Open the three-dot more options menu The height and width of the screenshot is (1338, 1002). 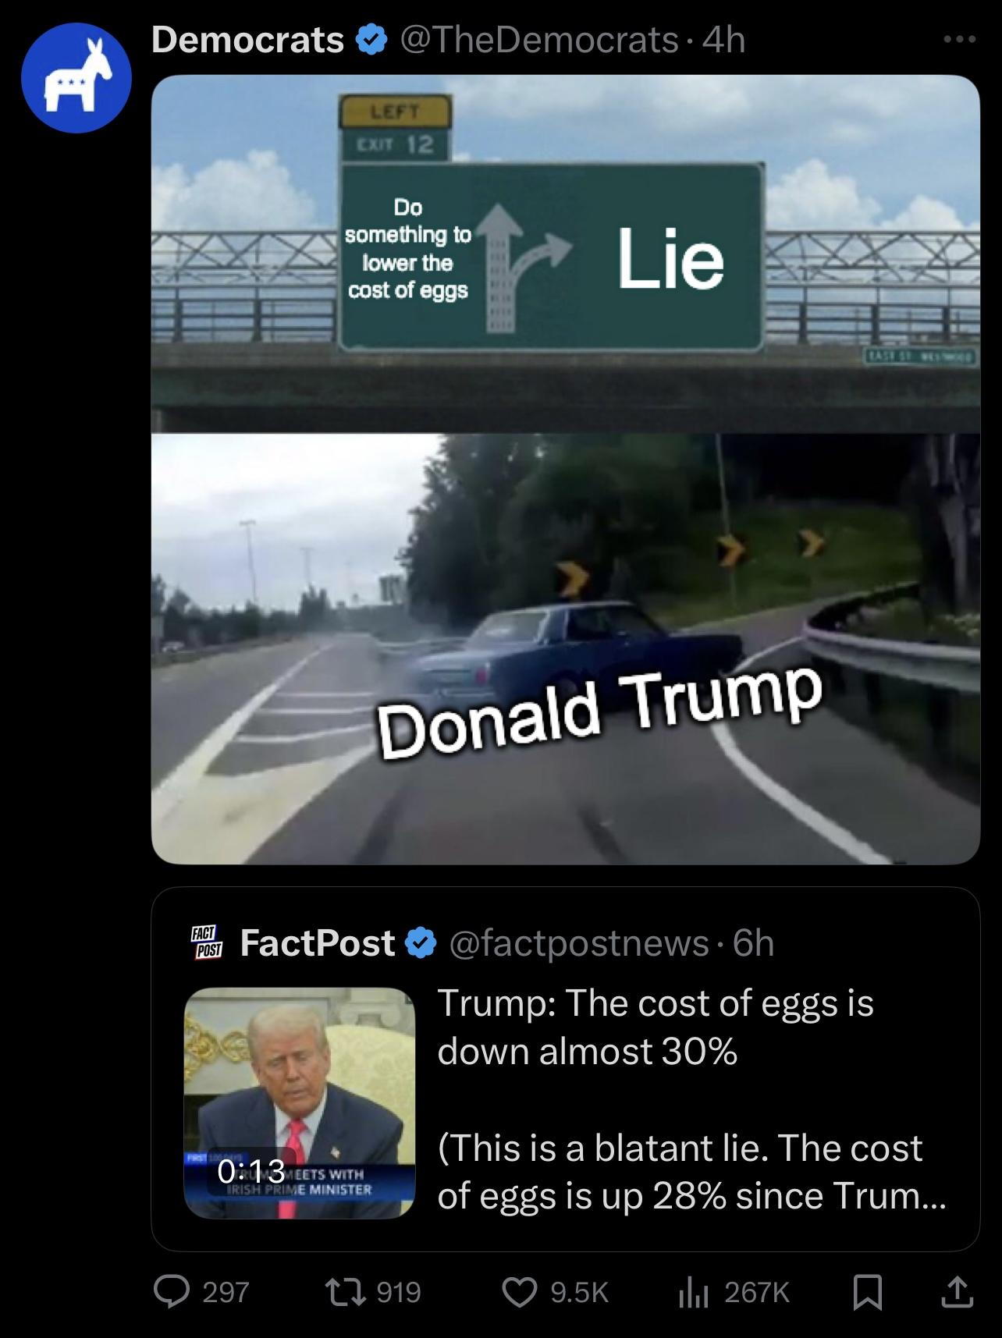tap(958, 41)
